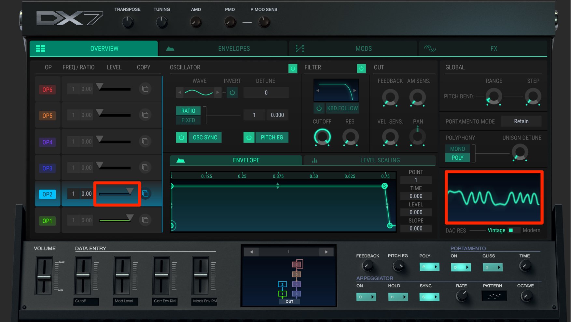Click the arpeggiator Octave knob
Screen dimensions: 571x322
(x=526, y=296)
